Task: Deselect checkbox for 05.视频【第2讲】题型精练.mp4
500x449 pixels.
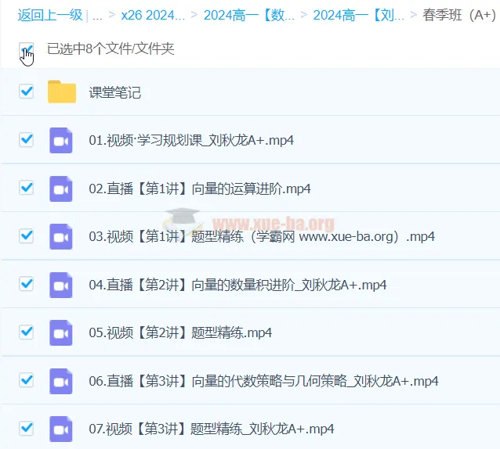Action: (26, 332)
